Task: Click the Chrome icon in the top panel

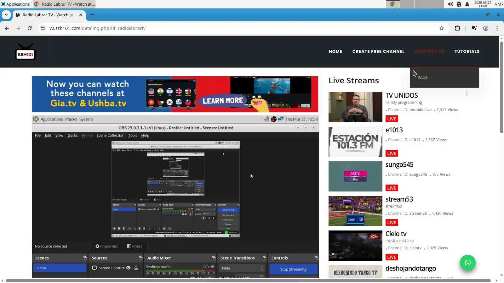Action: (x=393, y=4)
